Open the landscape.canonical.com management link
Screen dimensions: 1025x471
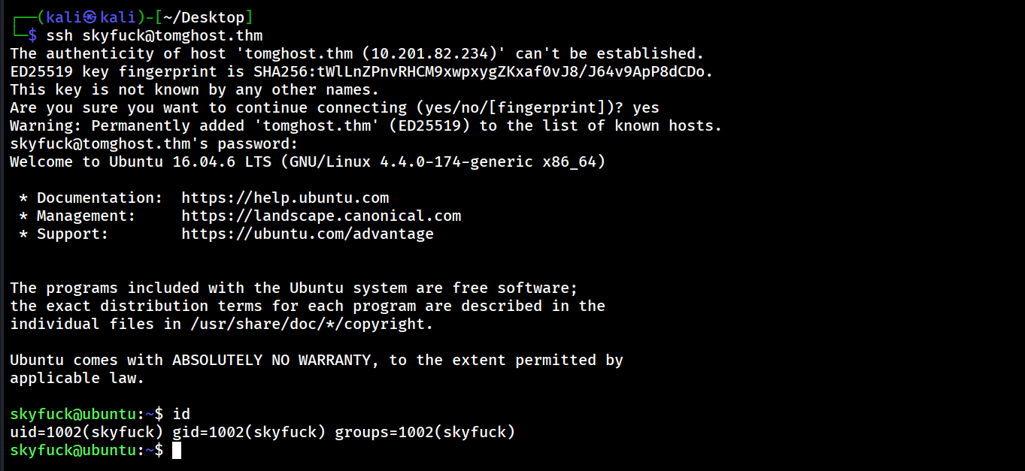pos(321,216)
